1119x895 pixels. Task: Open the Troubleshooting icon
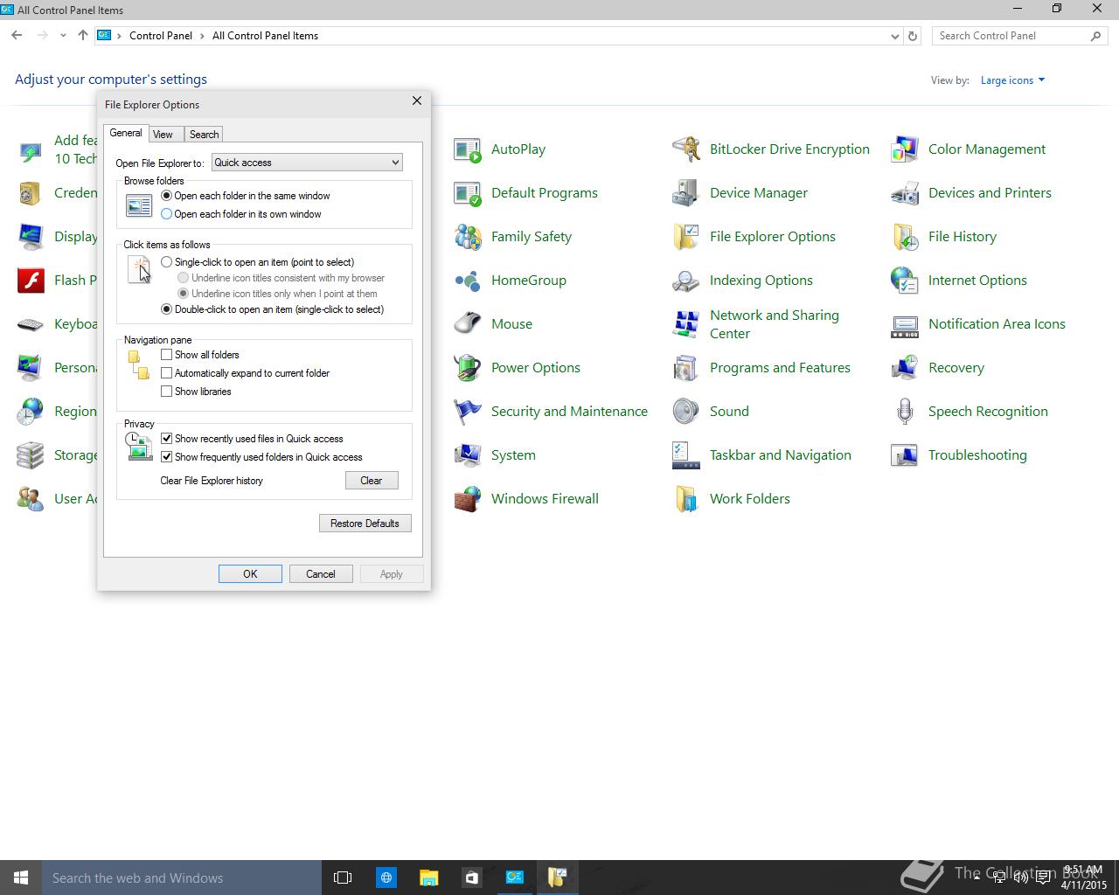click(905, 455)
